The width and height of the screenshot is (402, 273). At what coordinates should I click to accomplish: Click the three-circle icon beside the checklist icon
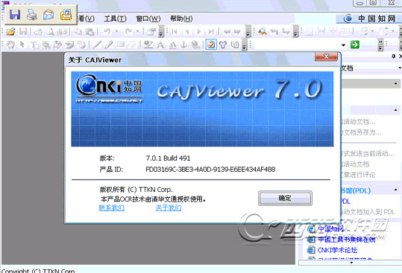[x=223, y=45]
